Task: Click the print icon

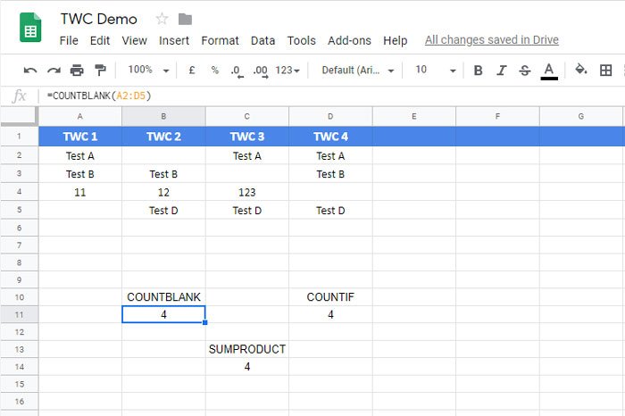Action: point(77,71)
